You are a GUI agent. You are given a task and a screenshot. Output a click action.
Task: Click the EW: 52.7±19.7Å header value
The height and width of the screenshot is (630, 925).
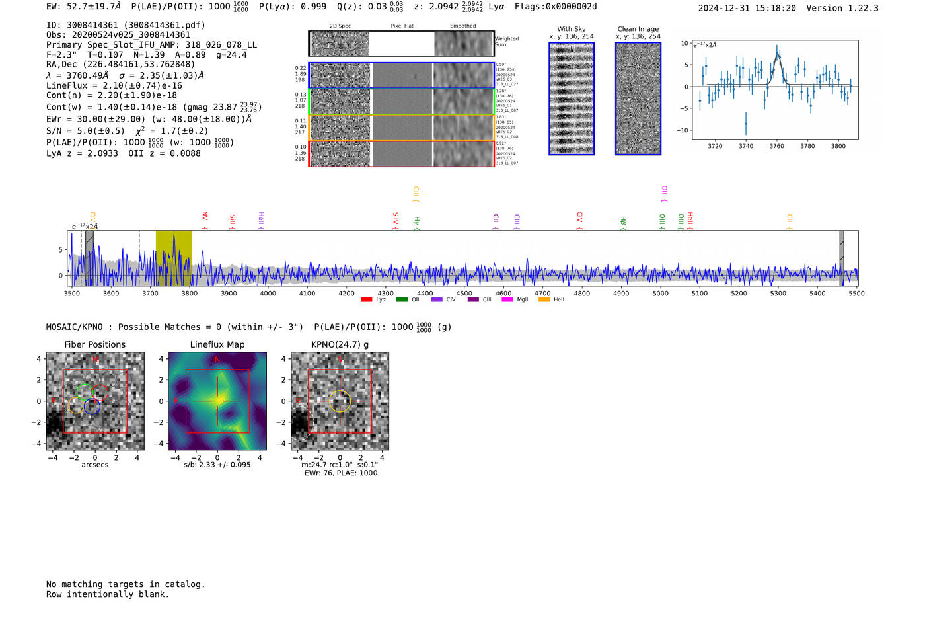[x=83, y=7]
